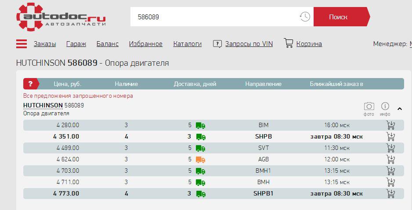This screenshot has height=210, width=412.
Task: Add the 4 624.00 AGB offer to cart
Action: [391, 160]
